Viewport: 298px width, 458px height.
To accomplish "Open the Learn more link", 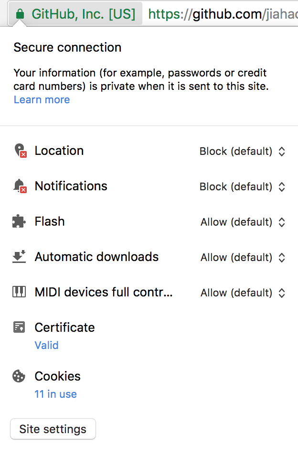I will (x=42, y=99).
